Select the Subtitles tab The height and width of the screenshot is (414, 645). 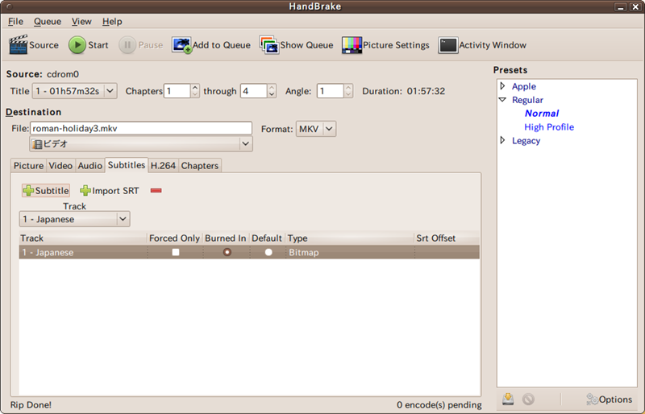tap(127, 165)
